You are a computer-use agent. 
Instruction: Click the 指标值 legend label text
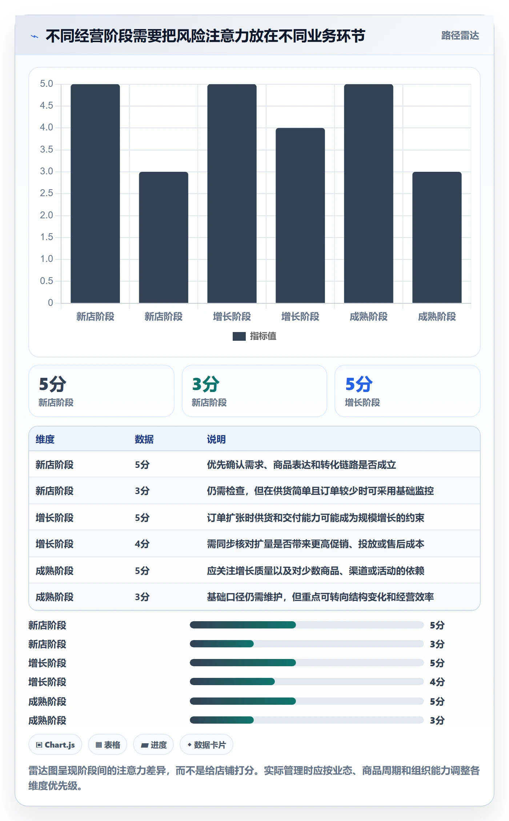(263, 336)
